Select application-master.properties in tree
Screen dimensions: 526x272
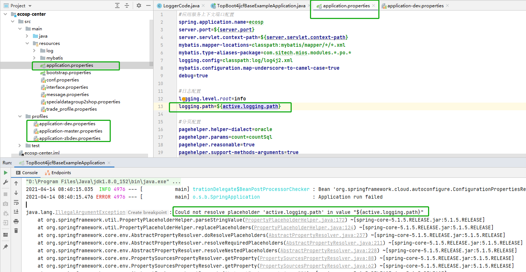[71, 131]
